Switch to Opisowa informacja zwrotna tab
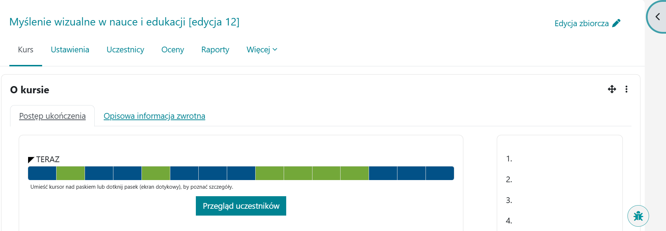Viewport: 666px width, 231px height. [x=154, y=116]
